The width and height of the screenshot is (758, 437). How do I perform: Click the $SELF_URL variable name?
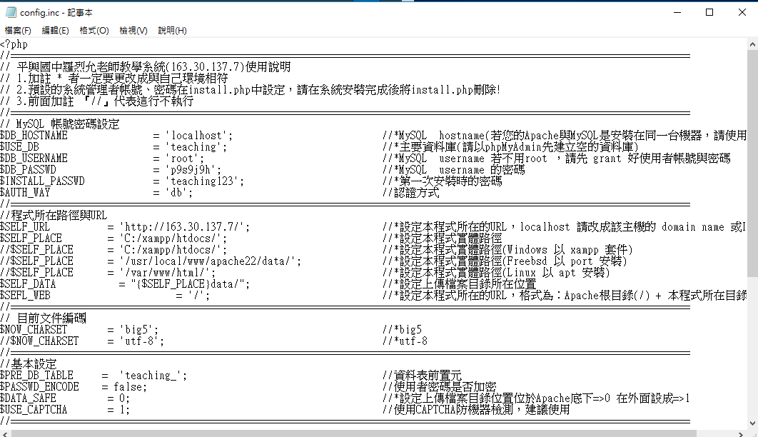click(25, 227)
